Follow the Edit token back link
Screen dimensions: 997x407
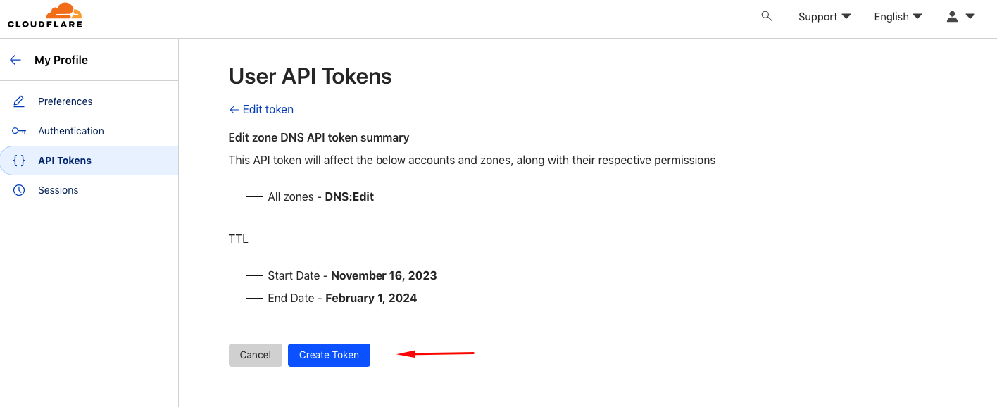coord(261,109)
